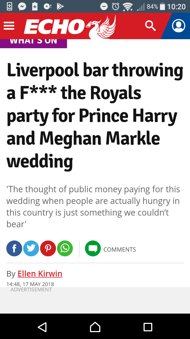The image size is (190, 339).
Task: Open the user account profile icon
Action: point(178,26)
